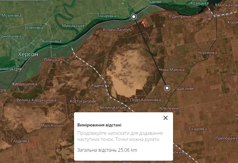238x163 pixels.
Task: Click the Великі Копані label
Action: coord(113,107)
